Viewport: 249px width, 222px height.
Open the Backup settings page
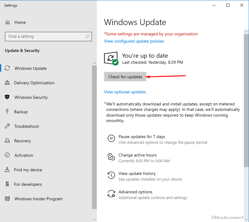click(46, 112)
